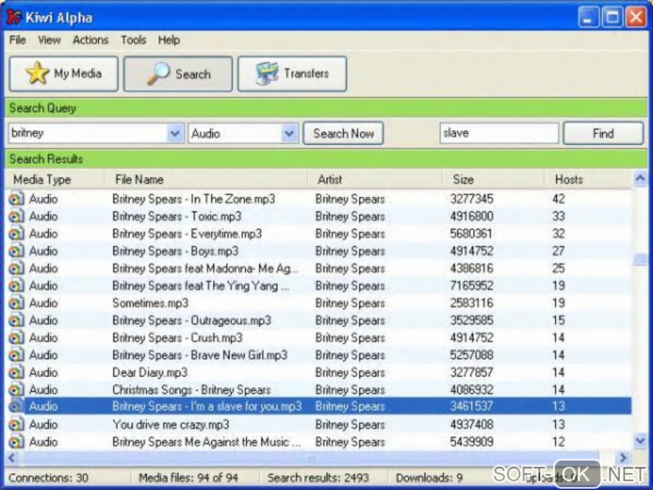
Task: Click audio icon for The Ying Yang row
Action: tap(16, 286)
